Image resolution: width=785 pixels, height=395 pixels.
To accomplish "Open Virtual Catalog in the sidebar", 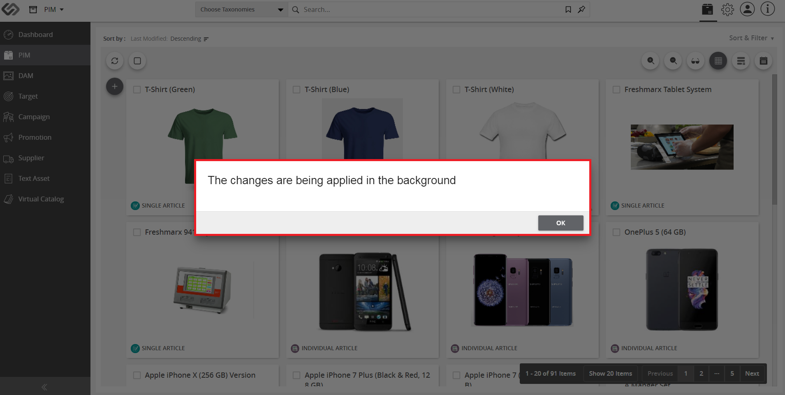I will pyautogui.click(x=45, y=199).
